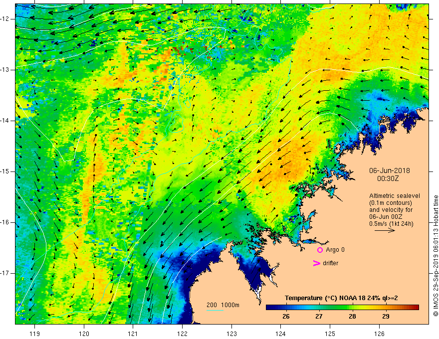Image resolution: width=439 pixels, height=339 pixels.
Task: Click latitude label -13 on left axis
Action: tap(5, 70)
